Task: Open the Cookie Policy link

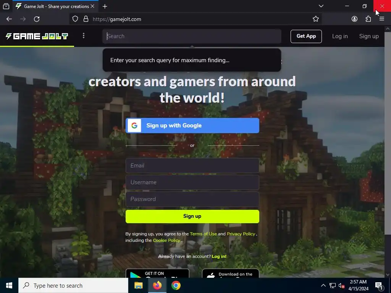Action: (166, 240)
